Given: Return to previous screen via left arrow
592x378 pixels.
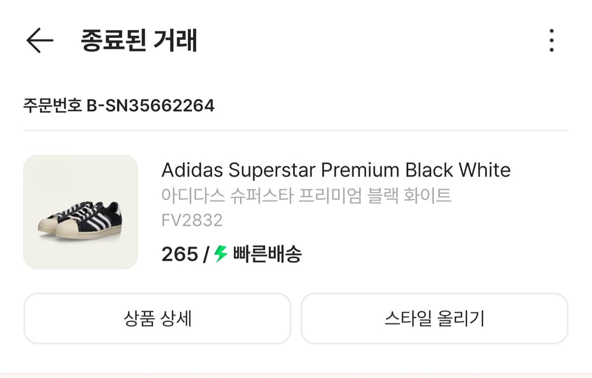Looking at the screenshot, I should tap(38, 41).
